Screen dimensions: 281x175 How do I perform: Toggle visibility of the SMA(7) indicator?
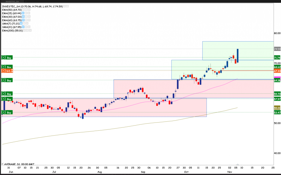[x=22, y=24]
